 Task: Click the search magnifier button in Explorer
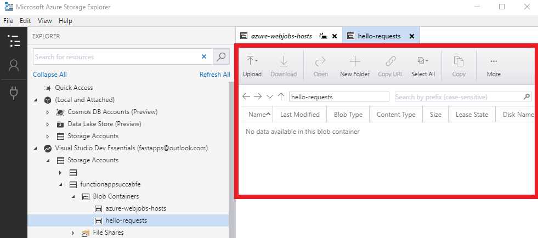pos(221,56)
